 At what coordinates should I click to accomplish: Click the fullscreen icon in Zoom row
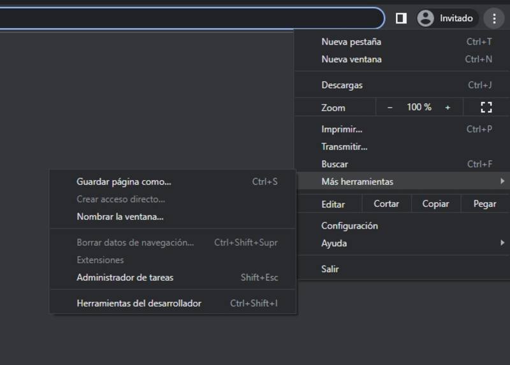coord(486,107)
